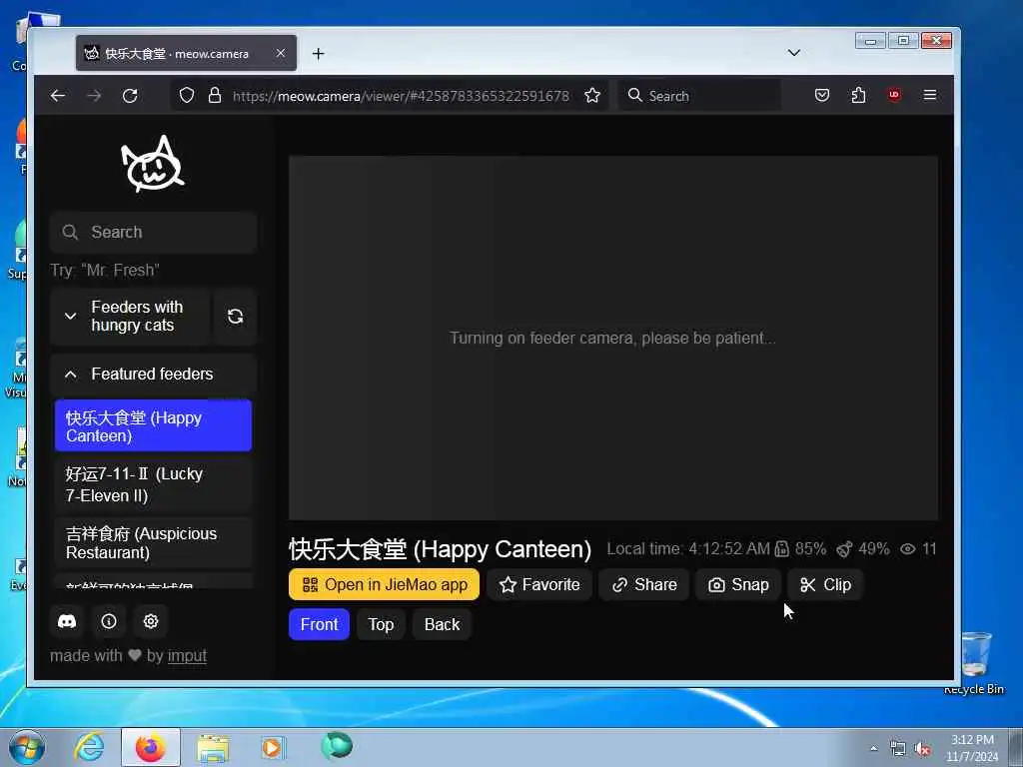Click the uBlock Origin extension icon
The width and height of the screenshot is (1023, 767).
pos(894,95)
